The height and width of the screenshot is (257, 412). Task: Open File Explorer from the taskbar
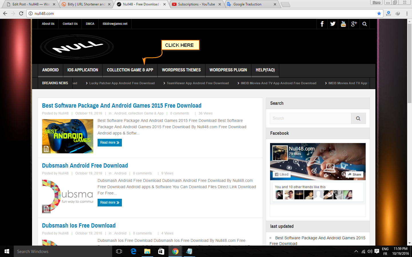[147, 251]
